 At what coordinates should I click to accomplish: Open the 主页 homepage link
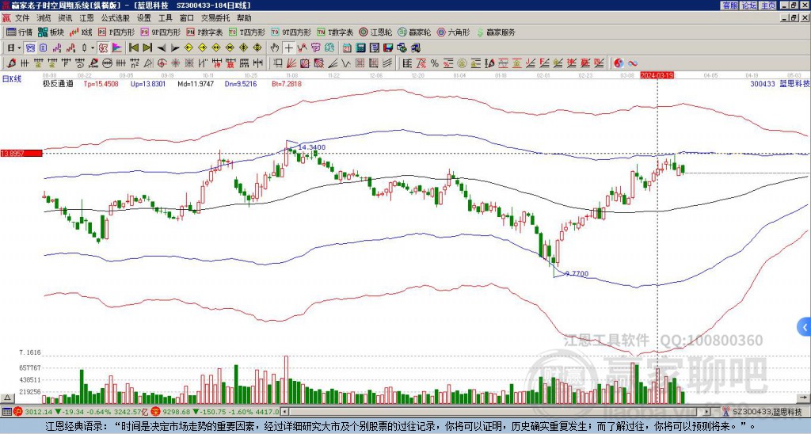pos(767,6)
